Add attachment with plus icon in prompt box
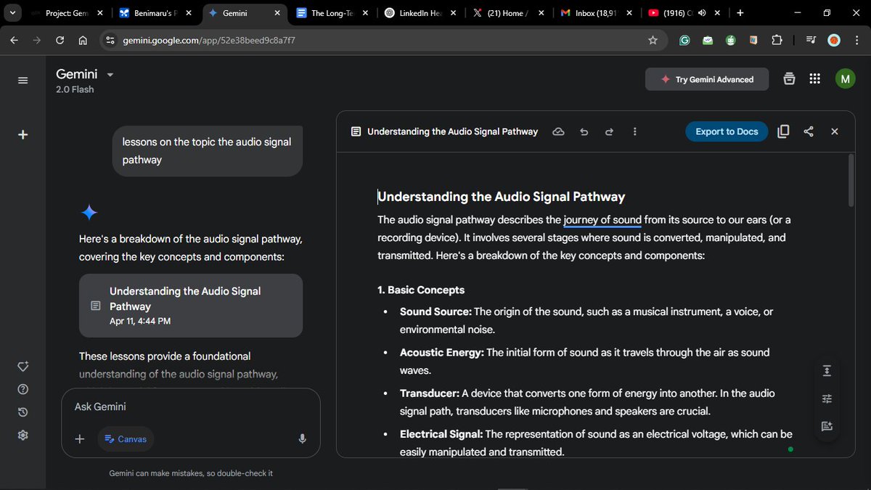Screen dimensions: 871x490 pyautogui.click(x=80, y=438)
